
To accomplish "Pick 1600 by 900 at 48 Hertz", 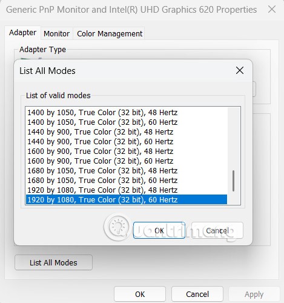I will point(127,151).
